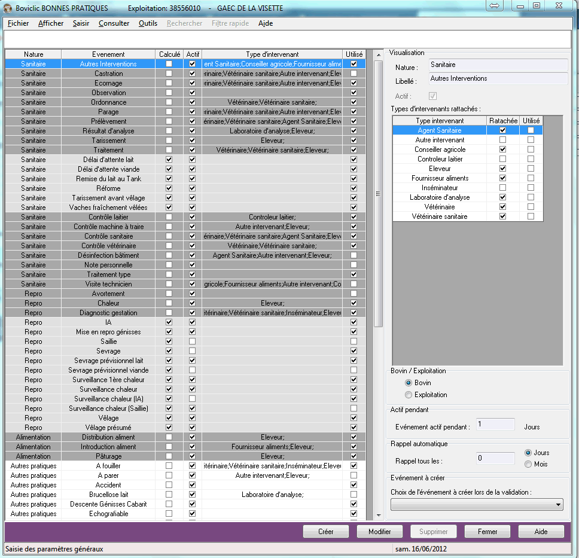This screenshot has height=558, width=579.
Task: Select the Vêlage présumé row
Action: pos(185,428)
